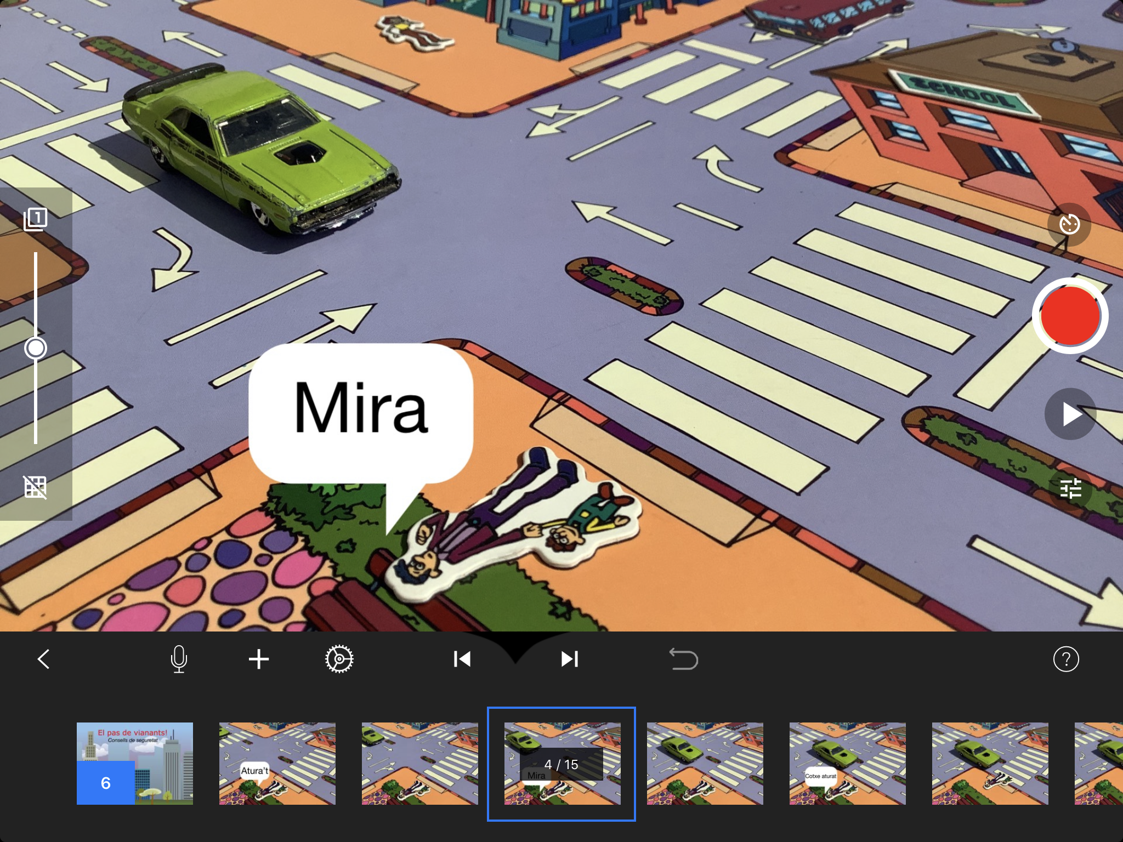Tap the red capture button
1123x842 pixels.
1070,316
